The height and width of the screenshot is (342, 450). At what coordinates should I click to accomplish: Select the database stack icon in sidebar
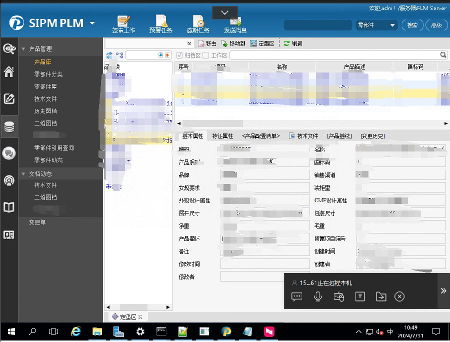pyautogui.click(x=9, y=126)
